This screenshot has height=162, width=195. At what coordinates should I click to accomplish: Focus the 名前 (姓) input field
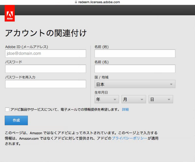coord(135,53)
